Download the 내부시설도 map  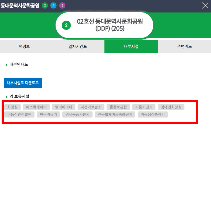click(23, 83)
